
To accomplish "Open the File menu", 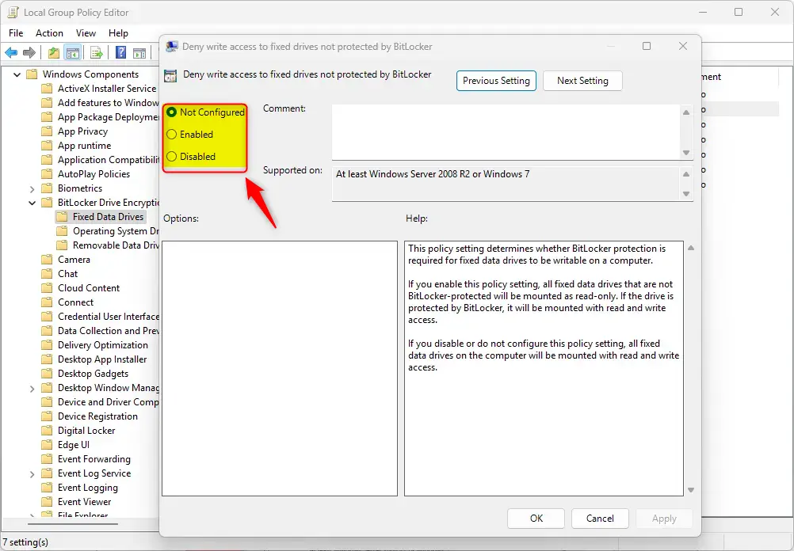I will click(16, 33).
